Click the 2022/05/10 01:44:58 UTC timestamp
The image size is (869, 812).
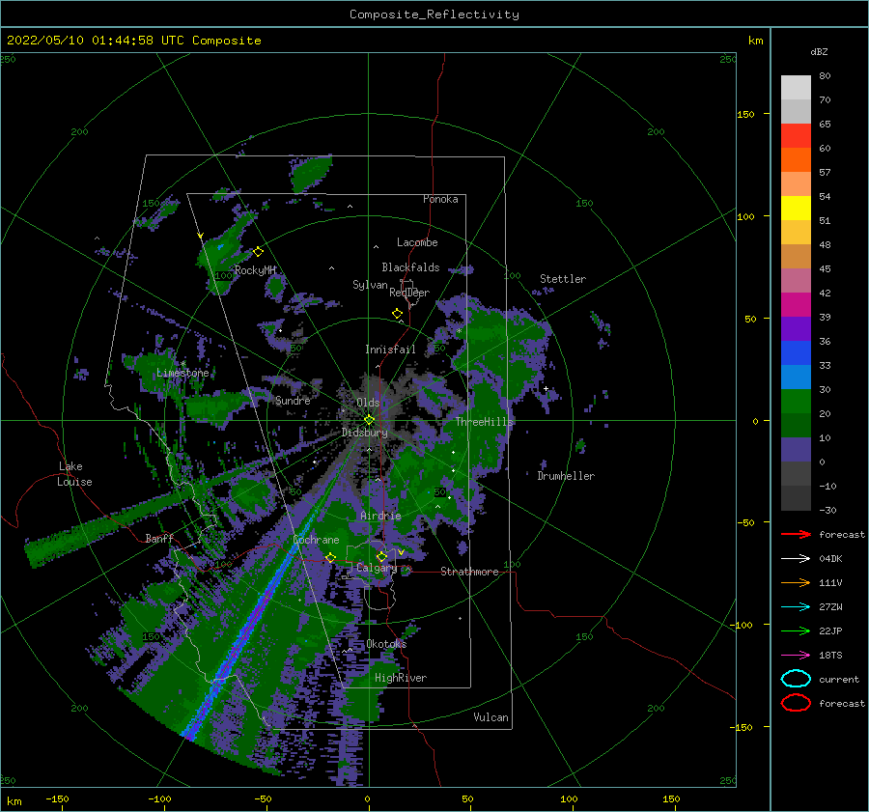(x=96, y=41)
